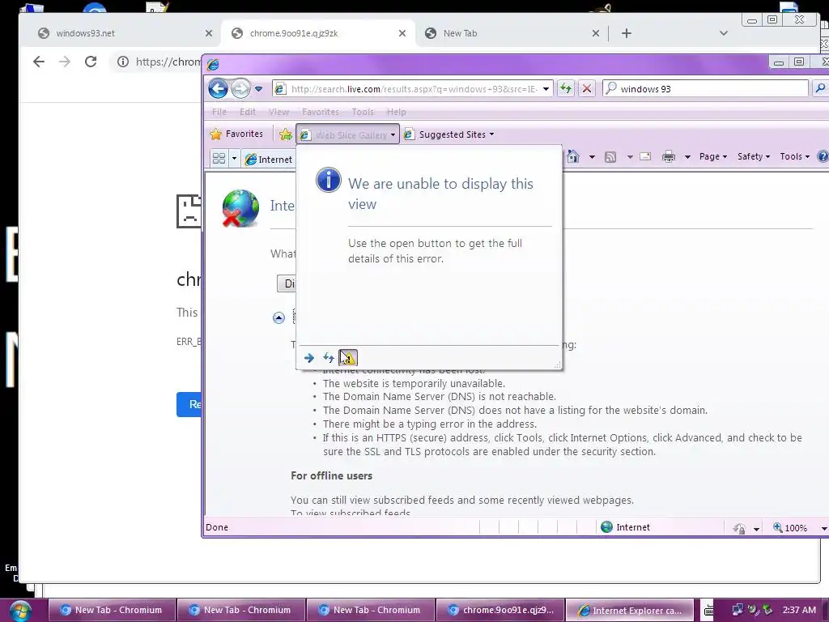Expand the Home button dropdown arrow
Viewport: 829px width, 622px height.
coord(592,156)
